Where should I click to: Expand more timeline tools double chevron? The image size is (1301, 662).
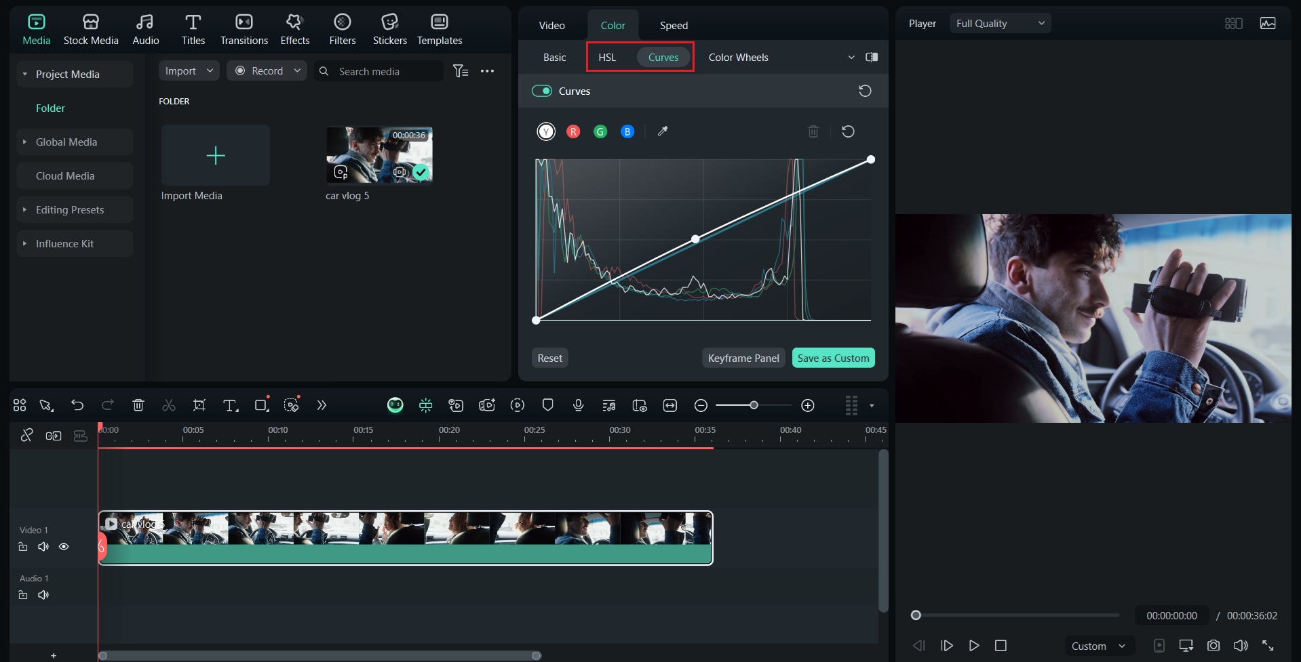(322, 405)
